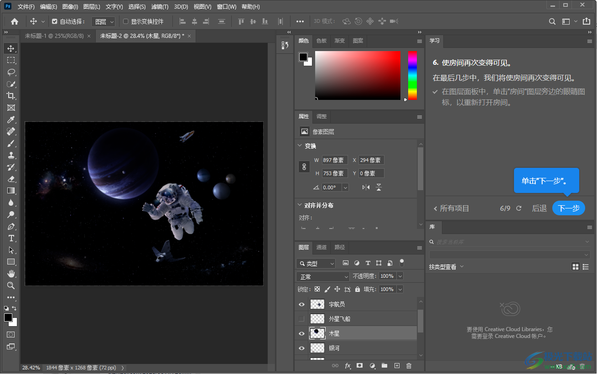Select the Move tool
Viewport: 597px width, 374px height.
11,48
